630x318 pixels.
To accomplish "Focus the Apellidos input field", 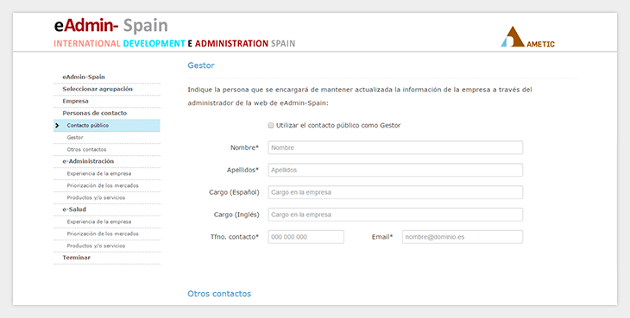I will [395, 170].
